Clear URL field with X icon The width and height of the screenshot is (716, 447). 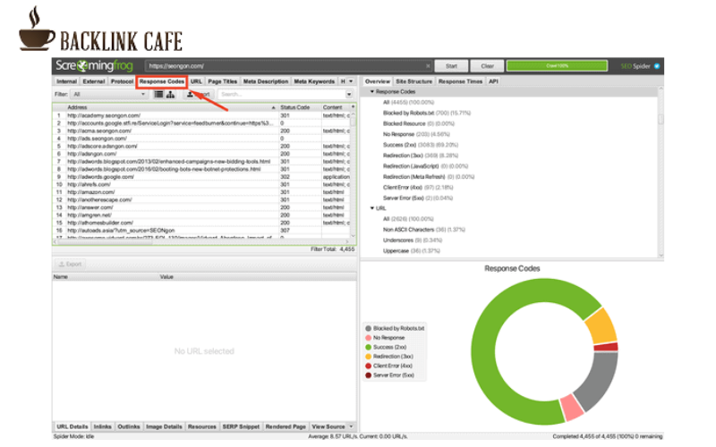[428, 66]
